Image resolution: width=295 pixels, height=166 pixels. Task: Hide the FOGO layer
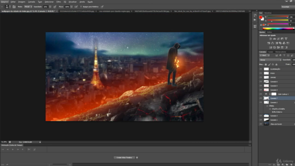point(261,73)
